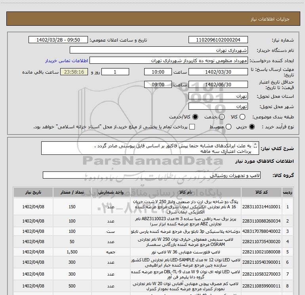Click the buyer name field شهرداری تهران
This screenshot has height=295, width=305.
159,50
